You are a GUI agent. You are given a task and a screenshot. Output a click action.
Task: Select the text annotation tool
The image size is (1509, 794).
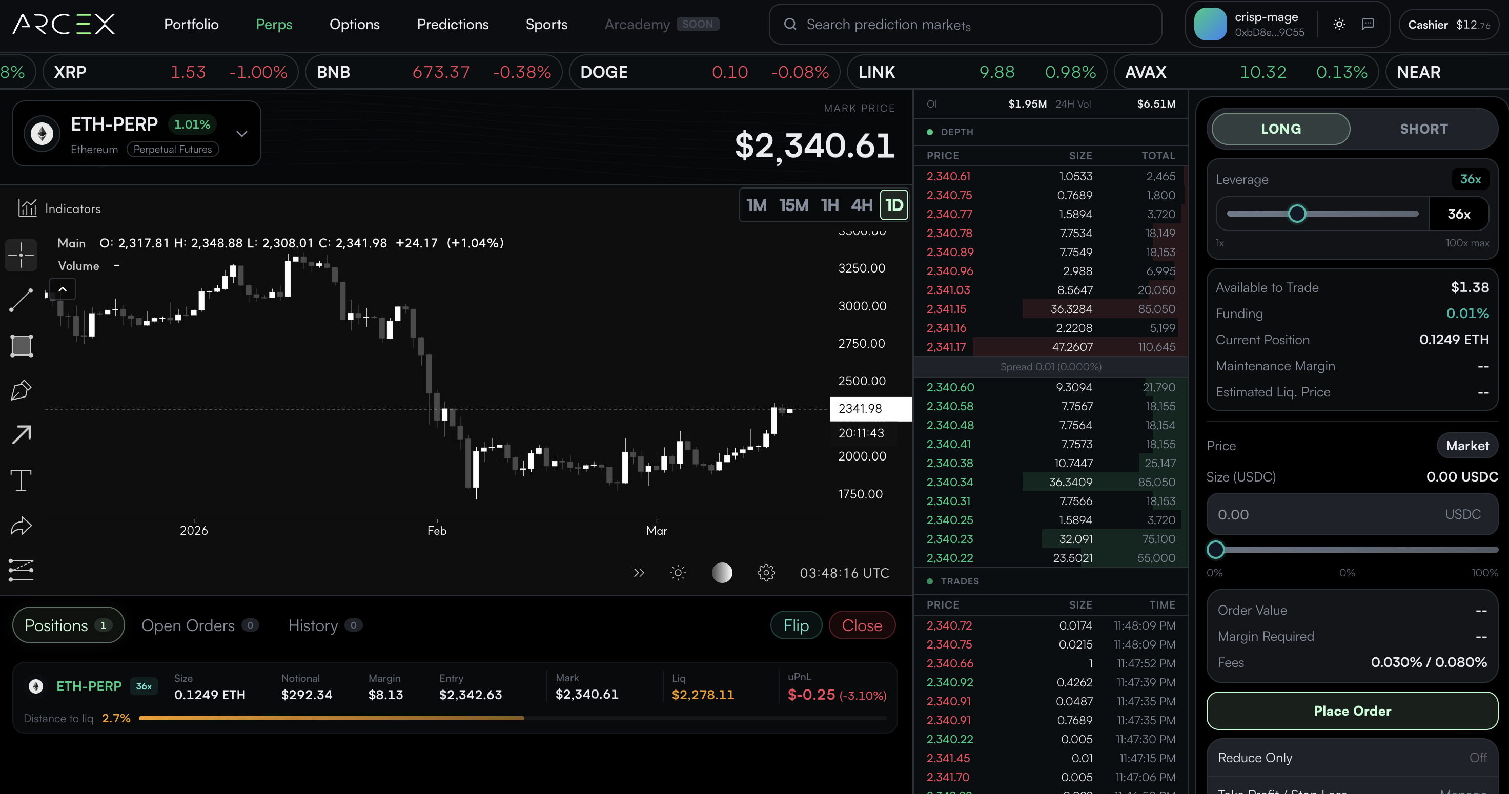[21, 480]
